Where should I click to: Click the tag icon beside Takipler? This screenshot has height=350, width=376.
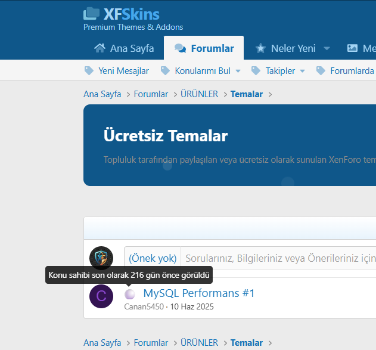click(x=256, y=71)
